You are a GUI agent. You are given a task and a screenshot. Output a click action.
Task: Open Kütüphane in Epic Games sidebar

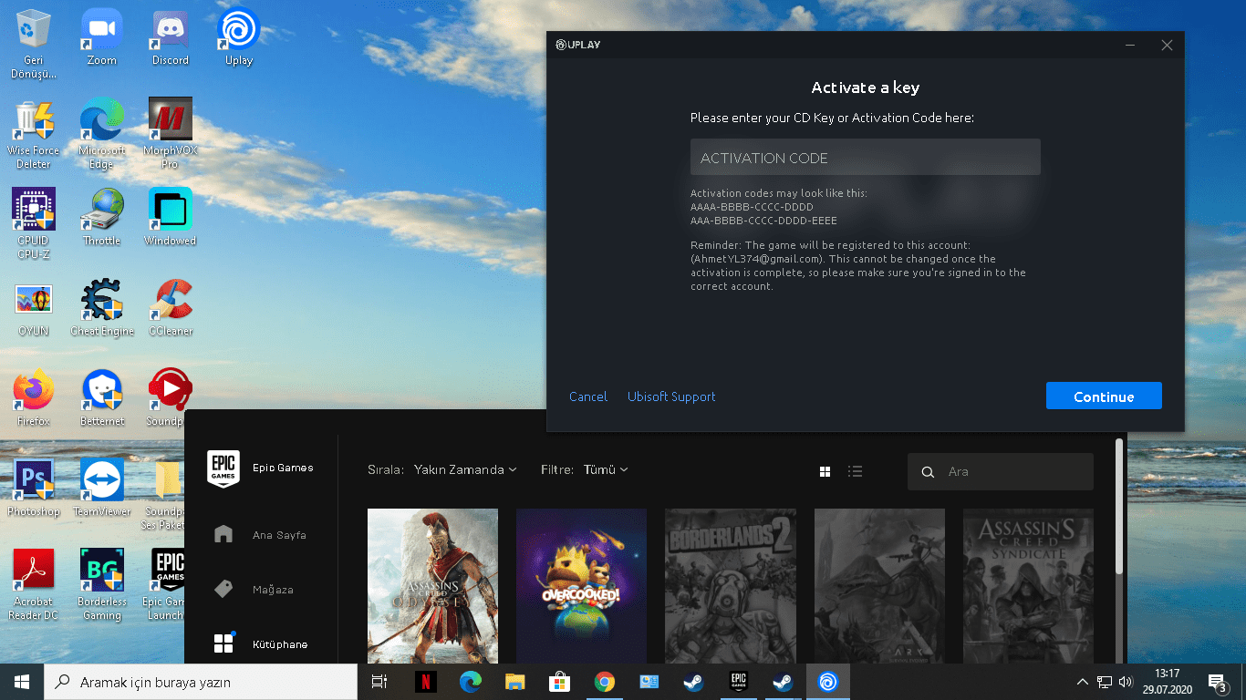261,644
